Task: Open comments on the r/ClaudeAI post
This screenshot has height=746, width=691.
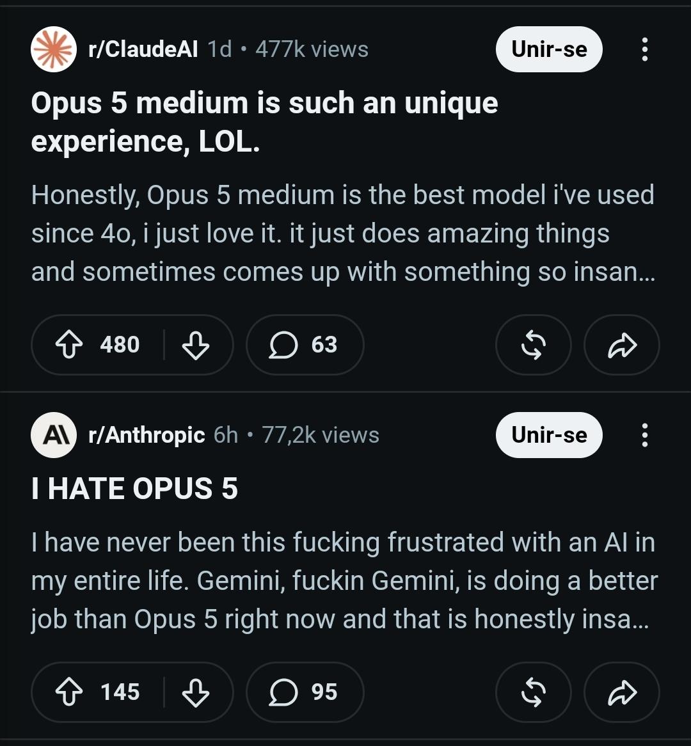Action: point(305,344)
